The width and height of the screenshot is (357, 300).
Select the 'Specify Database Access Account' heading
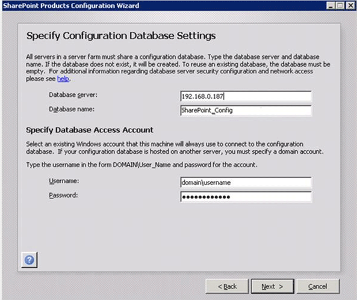click(90, 130)
